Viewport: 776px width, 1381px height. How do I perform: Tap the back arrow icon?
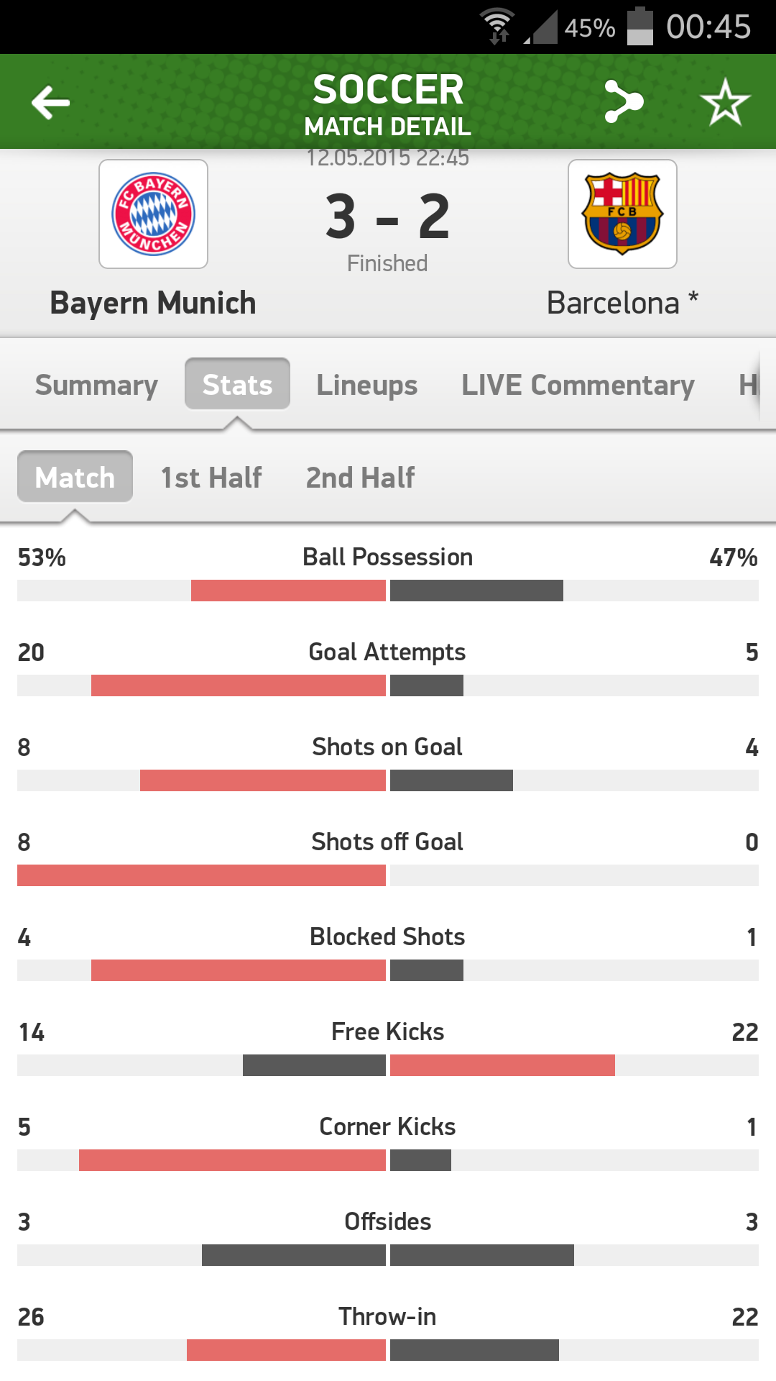tap(51, 102)
